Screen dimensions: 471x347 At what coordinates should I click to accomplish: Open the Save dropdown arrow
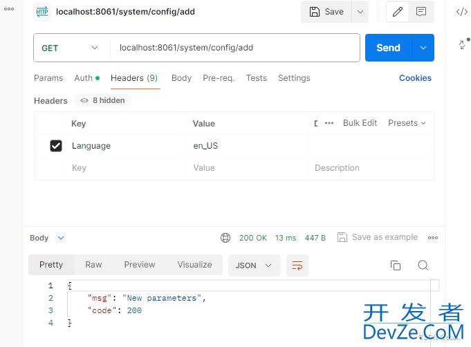pyautogui.click(x=360, y=12)
